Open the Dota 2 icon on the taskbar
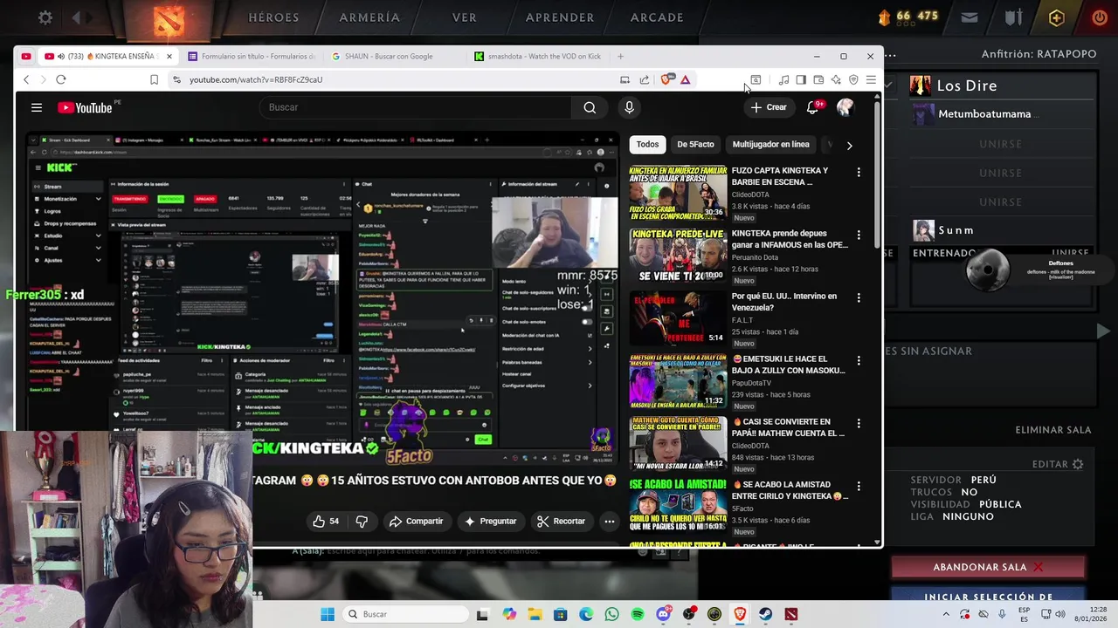This screenshot has width=1118, height=628. 791,614
